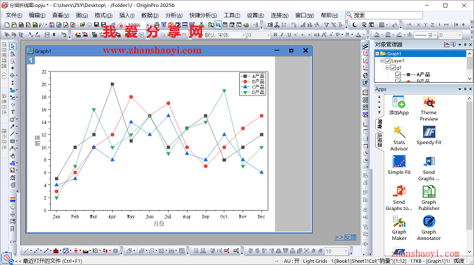The width and height of the screenshot is (474, 265).
Task: Click the 弧度 angle unit in status bar
Action: pyautogui.click(x=459, y=261)
